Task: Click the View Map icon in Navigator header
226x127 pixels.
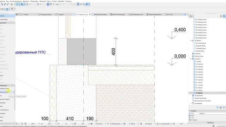Action: pos(224,16)
